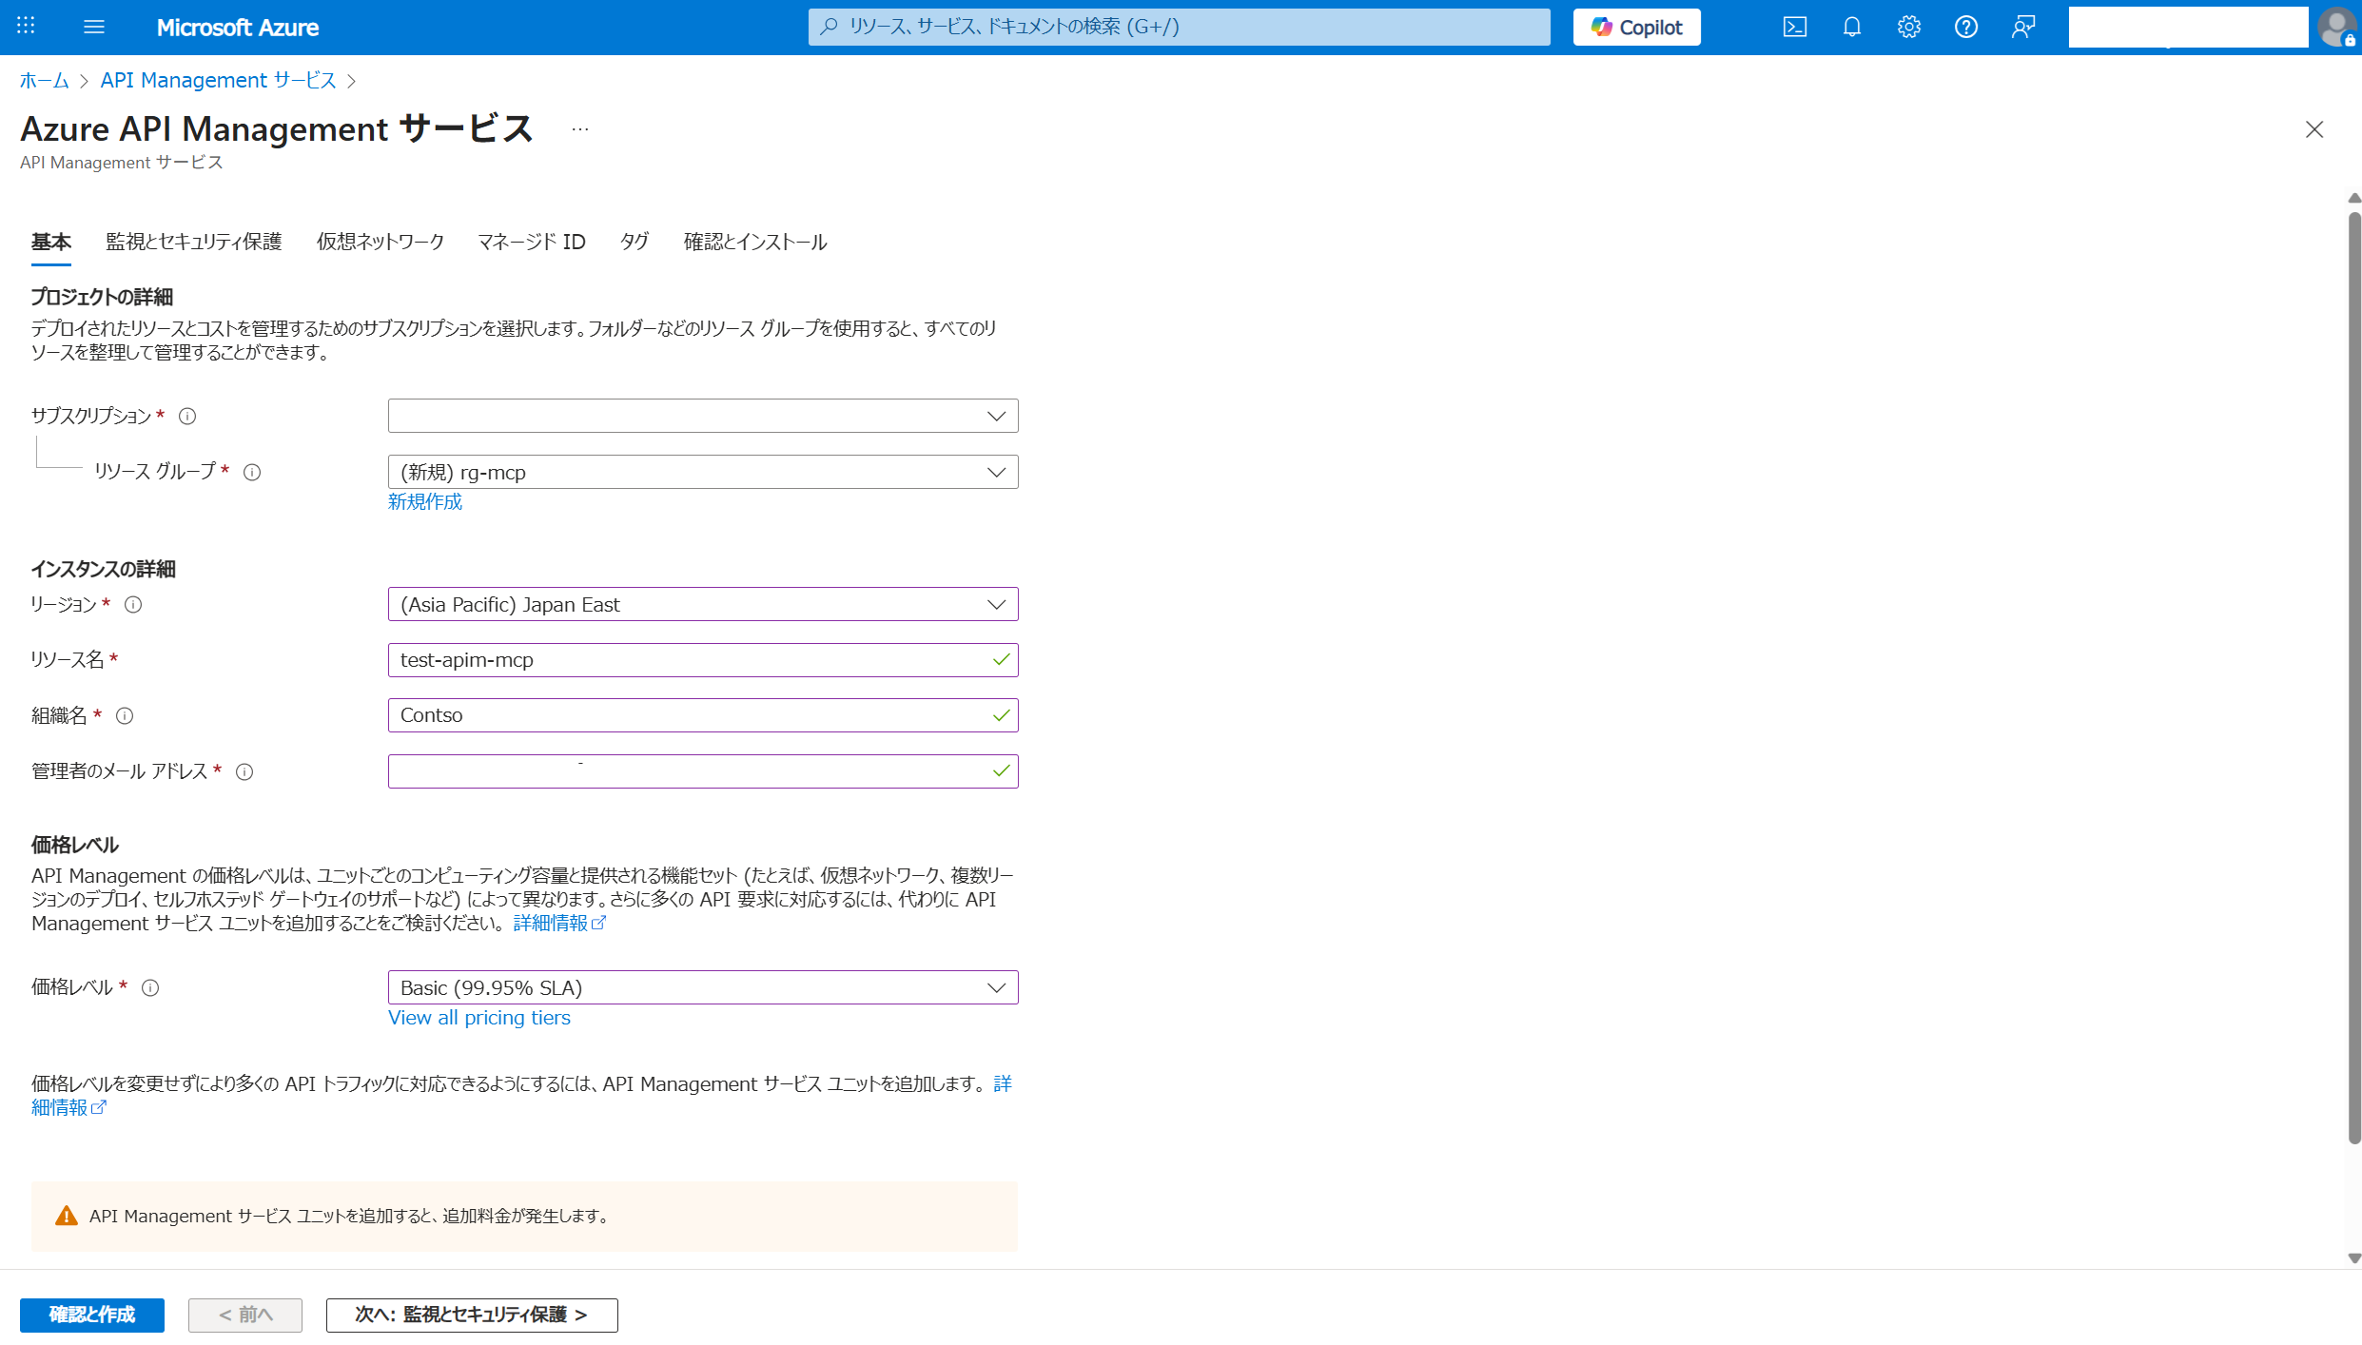Click the vertical scrollbar of the form
The image size is (2362, 1345).
[2354, 677]
